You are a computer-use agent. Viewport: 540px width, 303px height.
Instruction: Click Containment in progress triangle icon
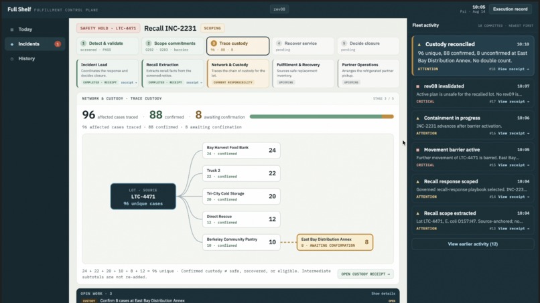418,118
